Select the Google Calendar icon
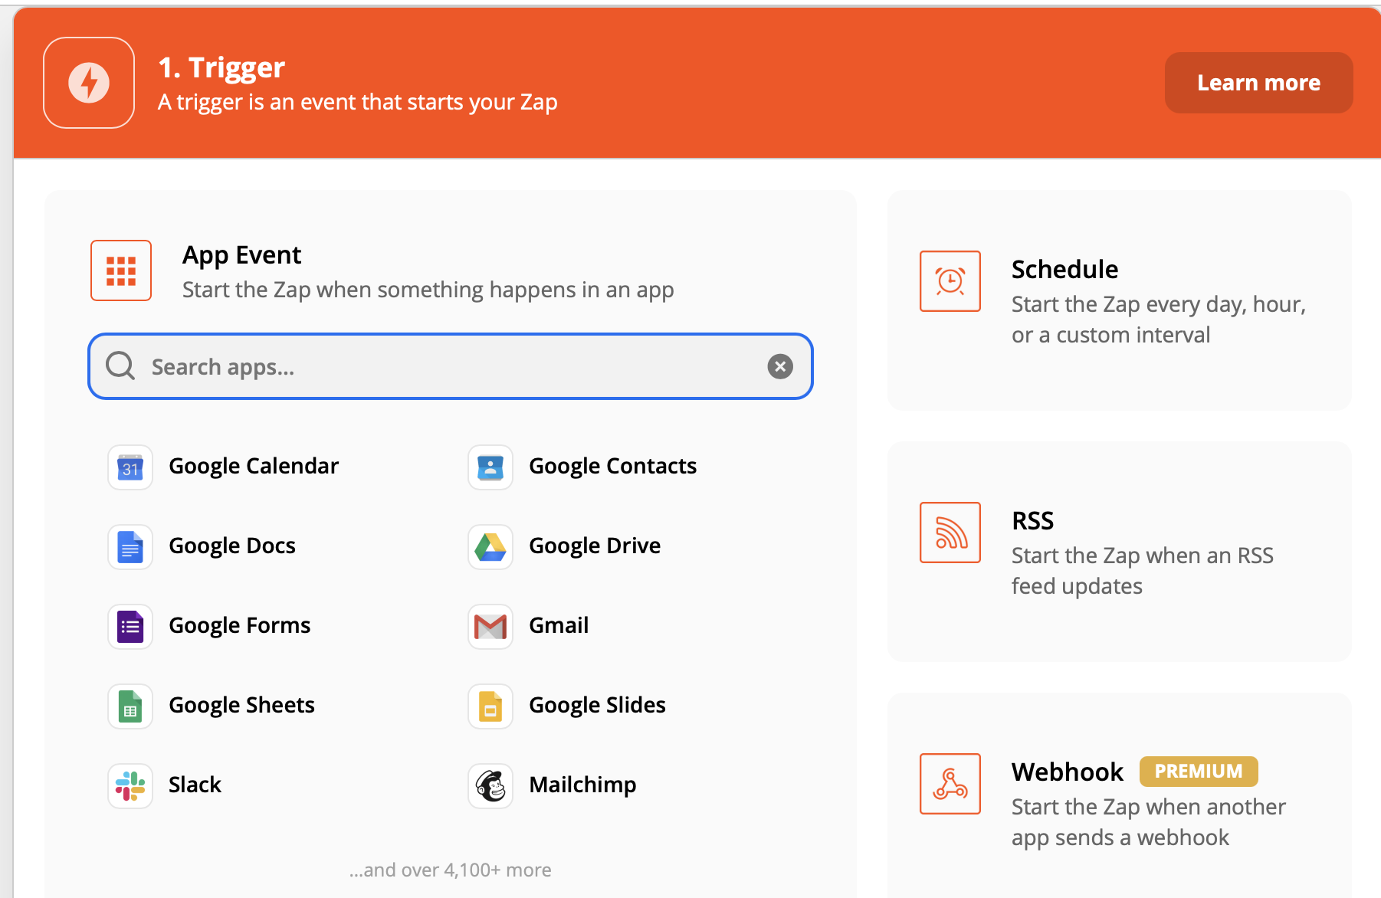Viewport: 1381px width, 898px height. tap(130, 467)
